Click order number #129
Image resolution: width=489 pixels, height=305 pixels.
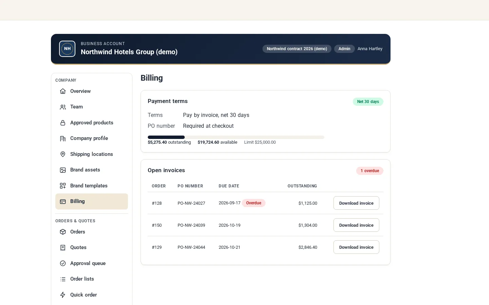pyautogui.click(x=157, y=247)
